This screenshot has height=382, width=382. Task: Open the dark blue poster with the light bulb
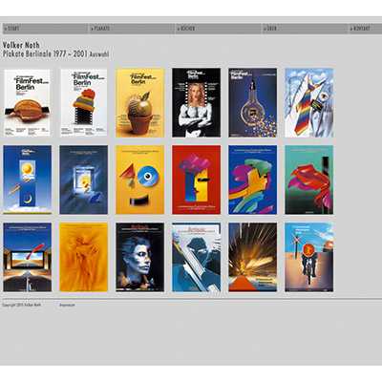click(x=253, y=103)
